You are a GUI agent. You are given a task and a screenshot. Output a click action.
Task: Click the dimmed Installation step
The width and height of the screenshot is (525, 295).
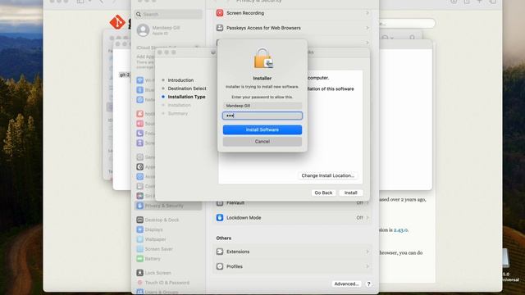tap(179, 105)
